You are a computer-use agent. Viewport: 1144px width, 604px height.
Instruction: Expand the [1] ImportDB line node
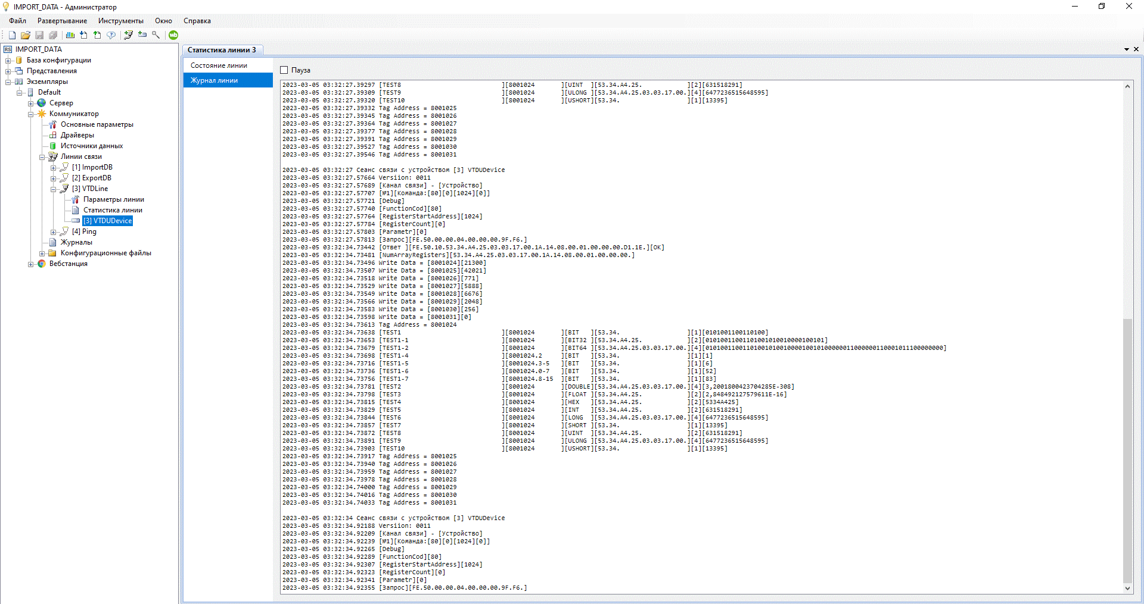[x=54, y=168]
